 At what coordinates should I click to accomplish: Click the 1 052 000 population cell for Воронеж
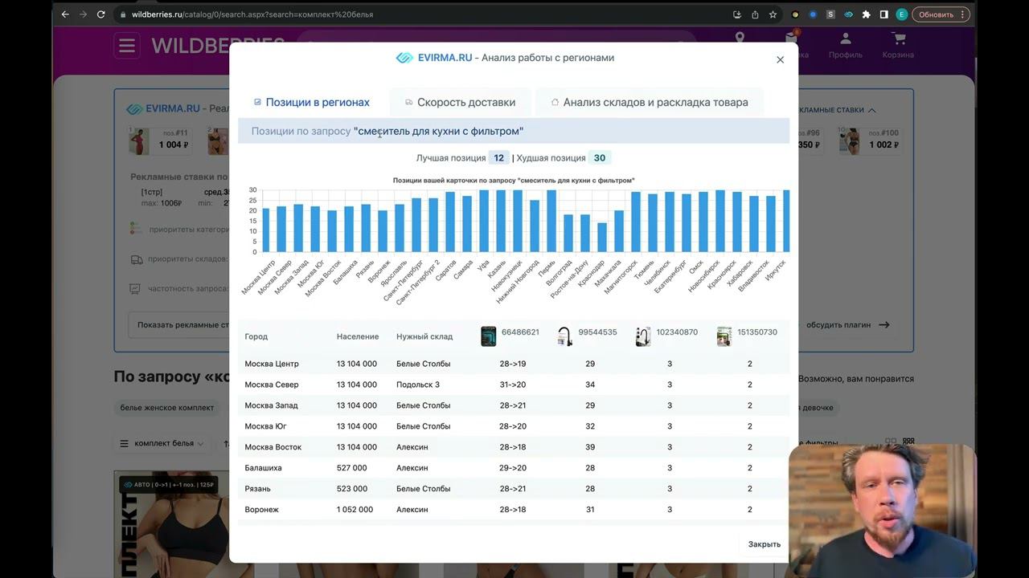click(355, 510)
